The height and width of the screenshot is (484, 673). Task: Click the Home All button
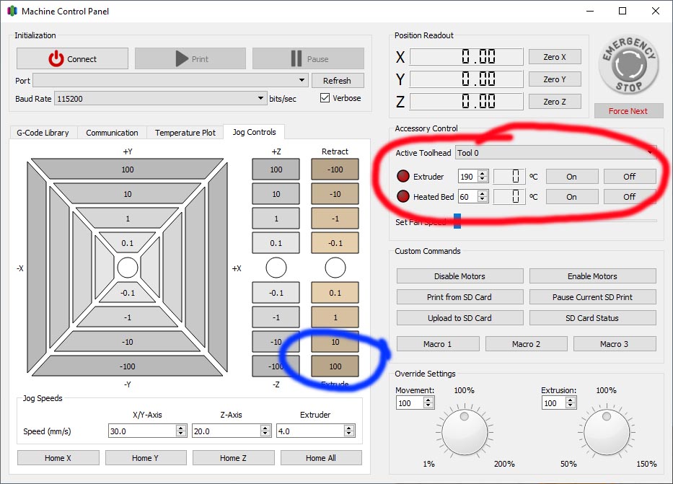coord(320,458)
